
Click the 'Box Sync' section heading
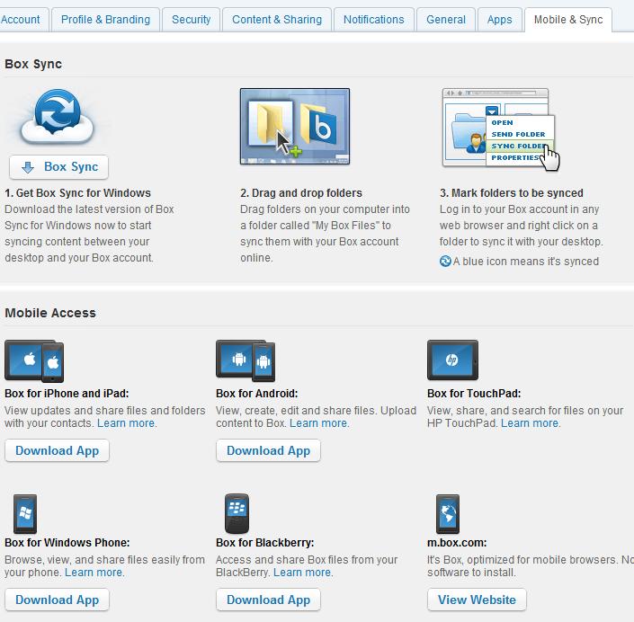[33, 64]
